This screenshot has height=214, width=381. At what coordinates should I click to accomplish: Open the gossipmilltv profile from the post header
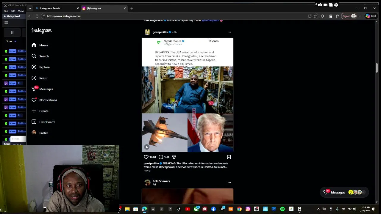coord(160,32)
